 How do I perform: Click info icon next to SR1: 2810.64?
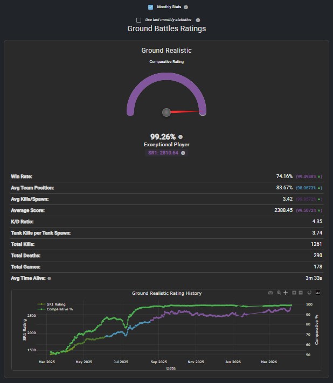pyautogui.click(x=183, y=153)
